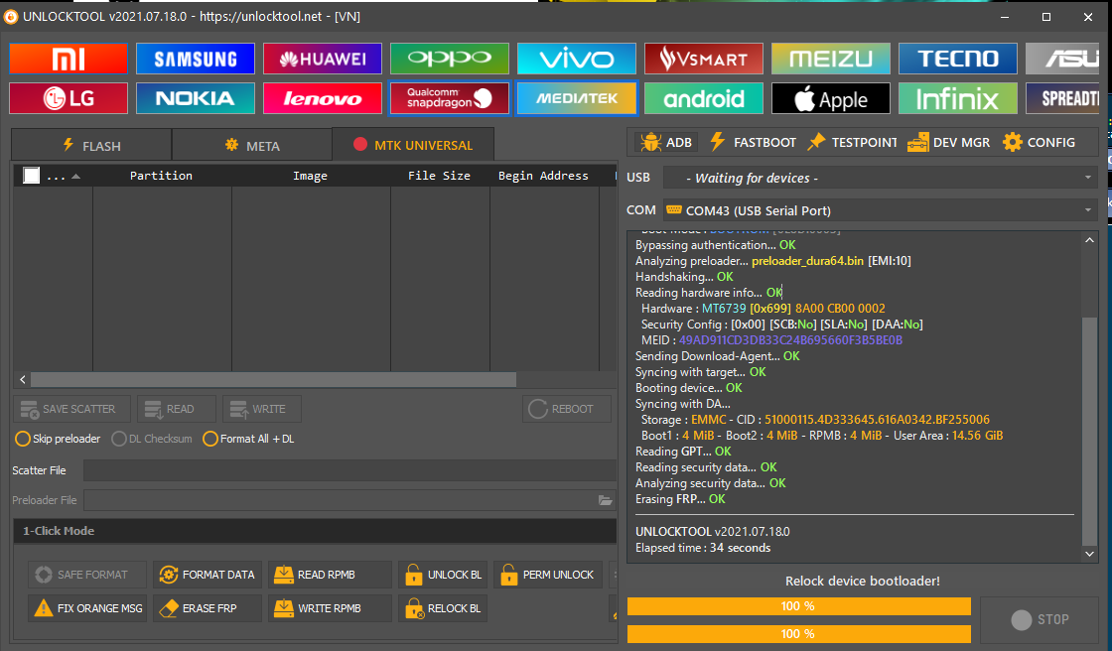This screenshot has width=1112, height=651.
Task: Enable Format All + DL option
Action: click(x=248, y=439)
